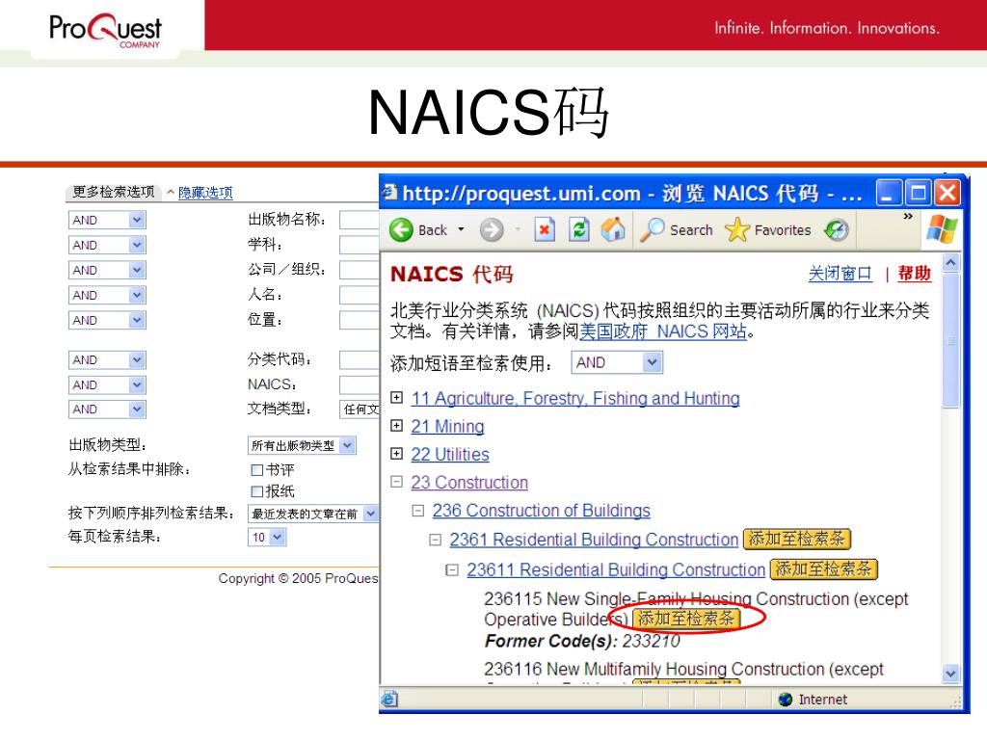Tick the 书评 exclusion checkbox
Viewport: 987px width, 740px height.
[256, 470]
